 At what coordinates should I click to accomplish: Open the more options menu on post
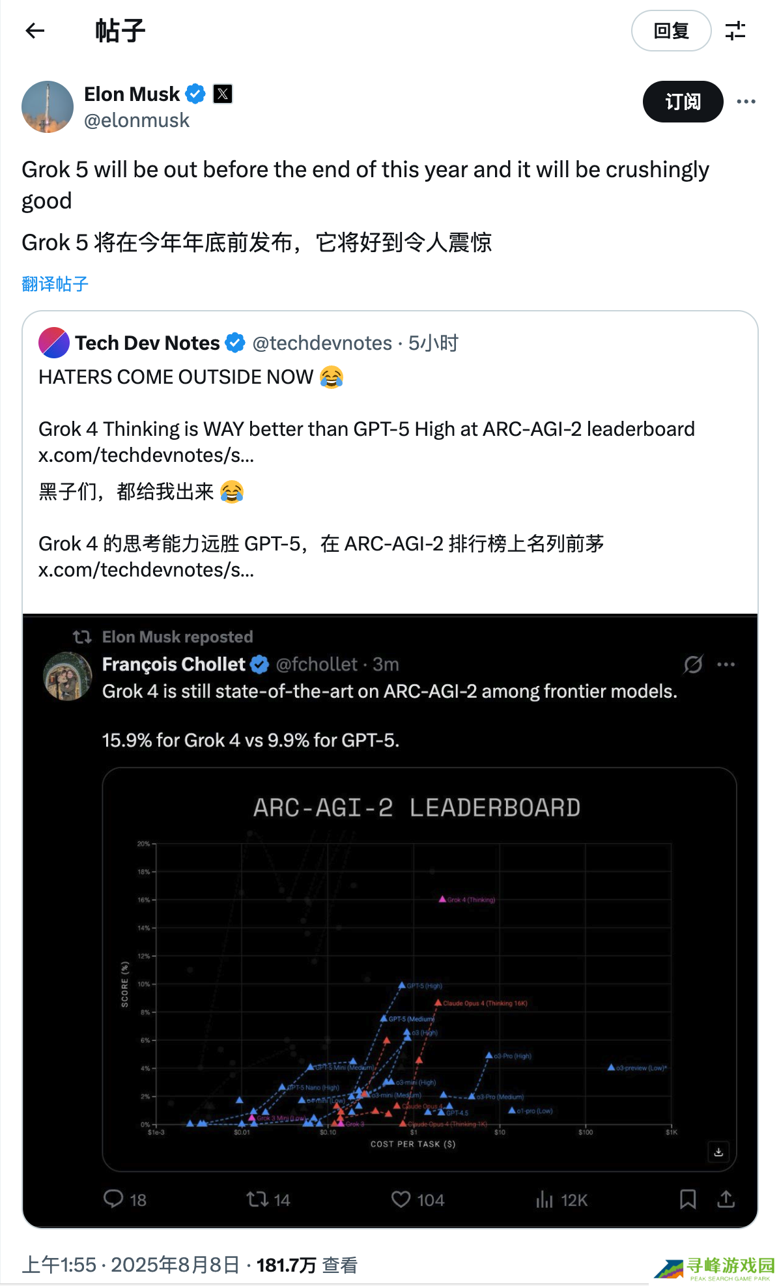746,102
